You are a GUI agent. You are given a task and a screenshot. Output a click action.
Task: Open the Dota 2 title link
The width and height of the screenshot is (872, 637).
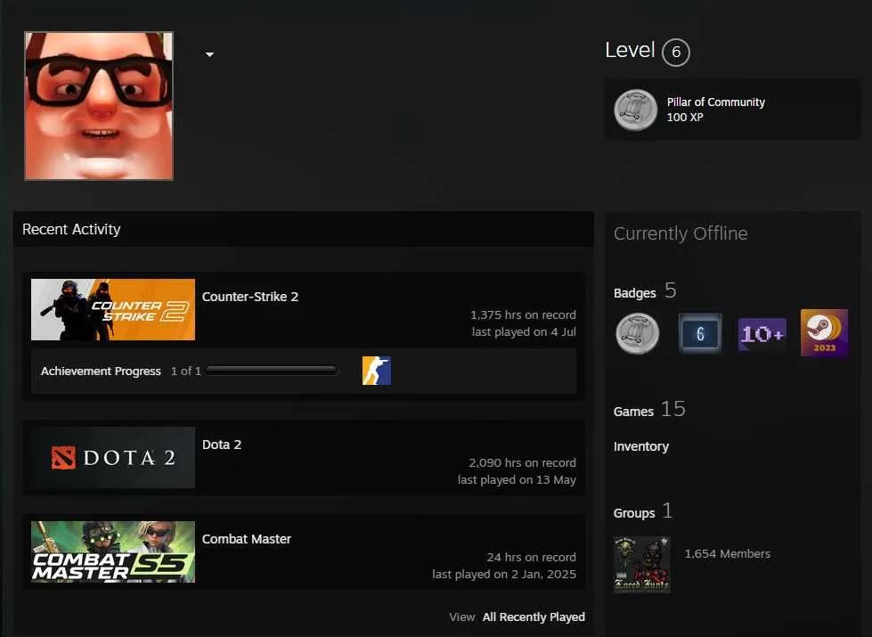tap(222, 445)
